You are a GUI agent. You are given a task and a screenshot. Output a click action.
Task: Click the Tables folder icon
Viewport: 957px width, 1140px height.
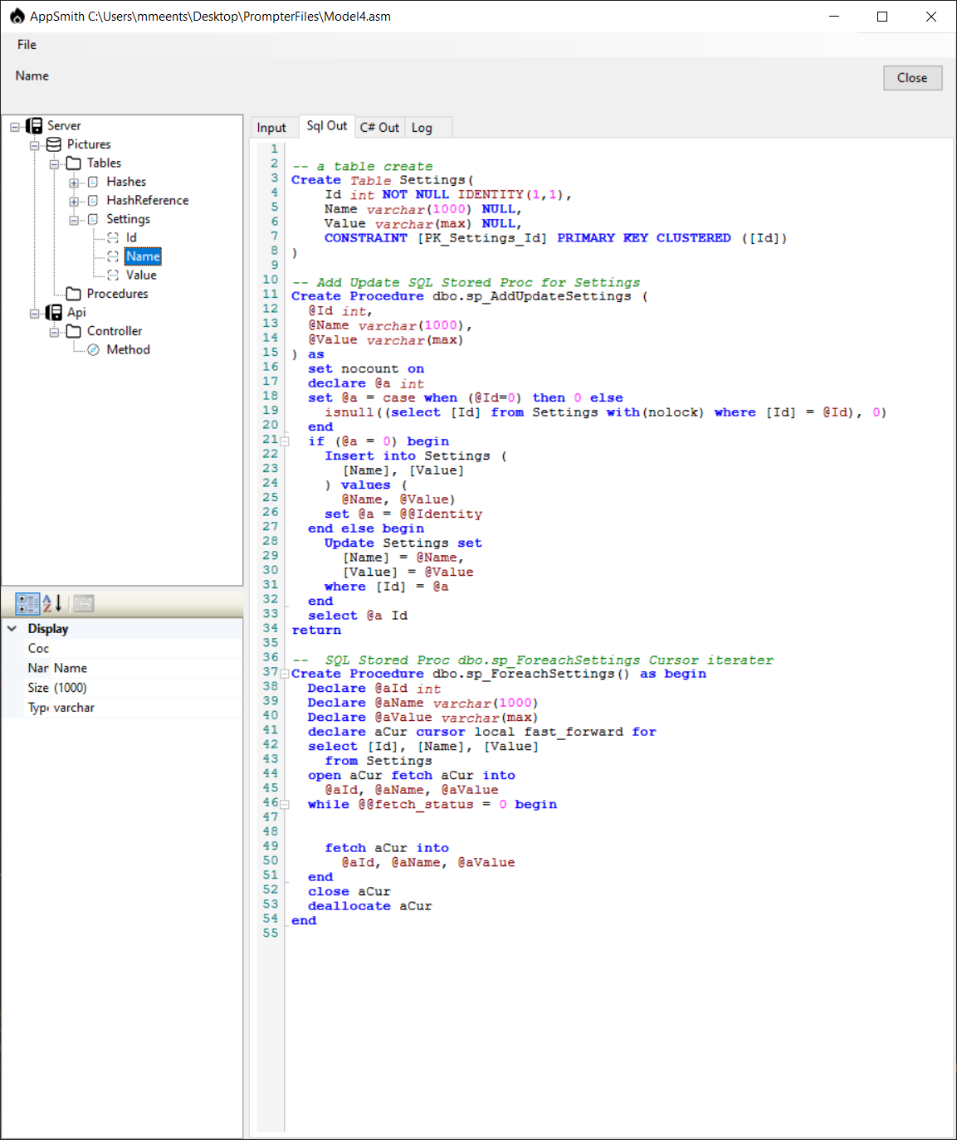pos(73,163)
